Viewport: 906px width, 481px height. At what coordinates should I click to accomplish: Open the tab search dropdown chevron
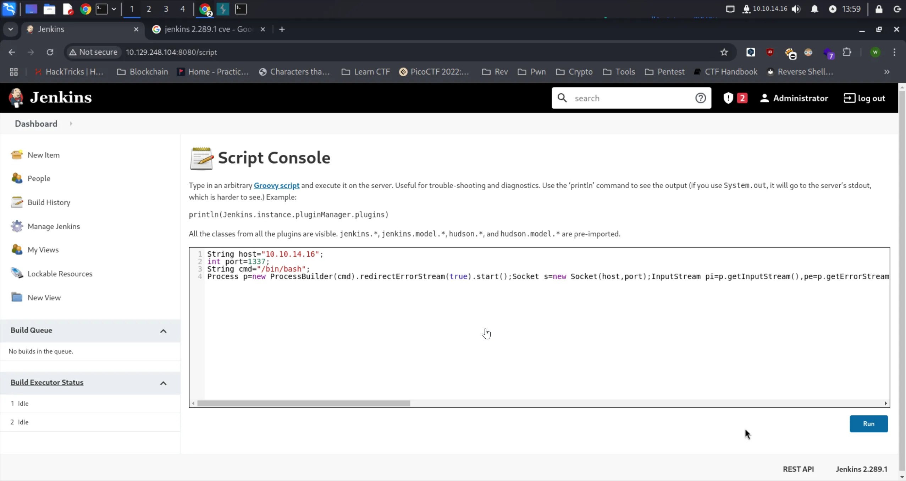pyautogui.click(x=11, y=29)
